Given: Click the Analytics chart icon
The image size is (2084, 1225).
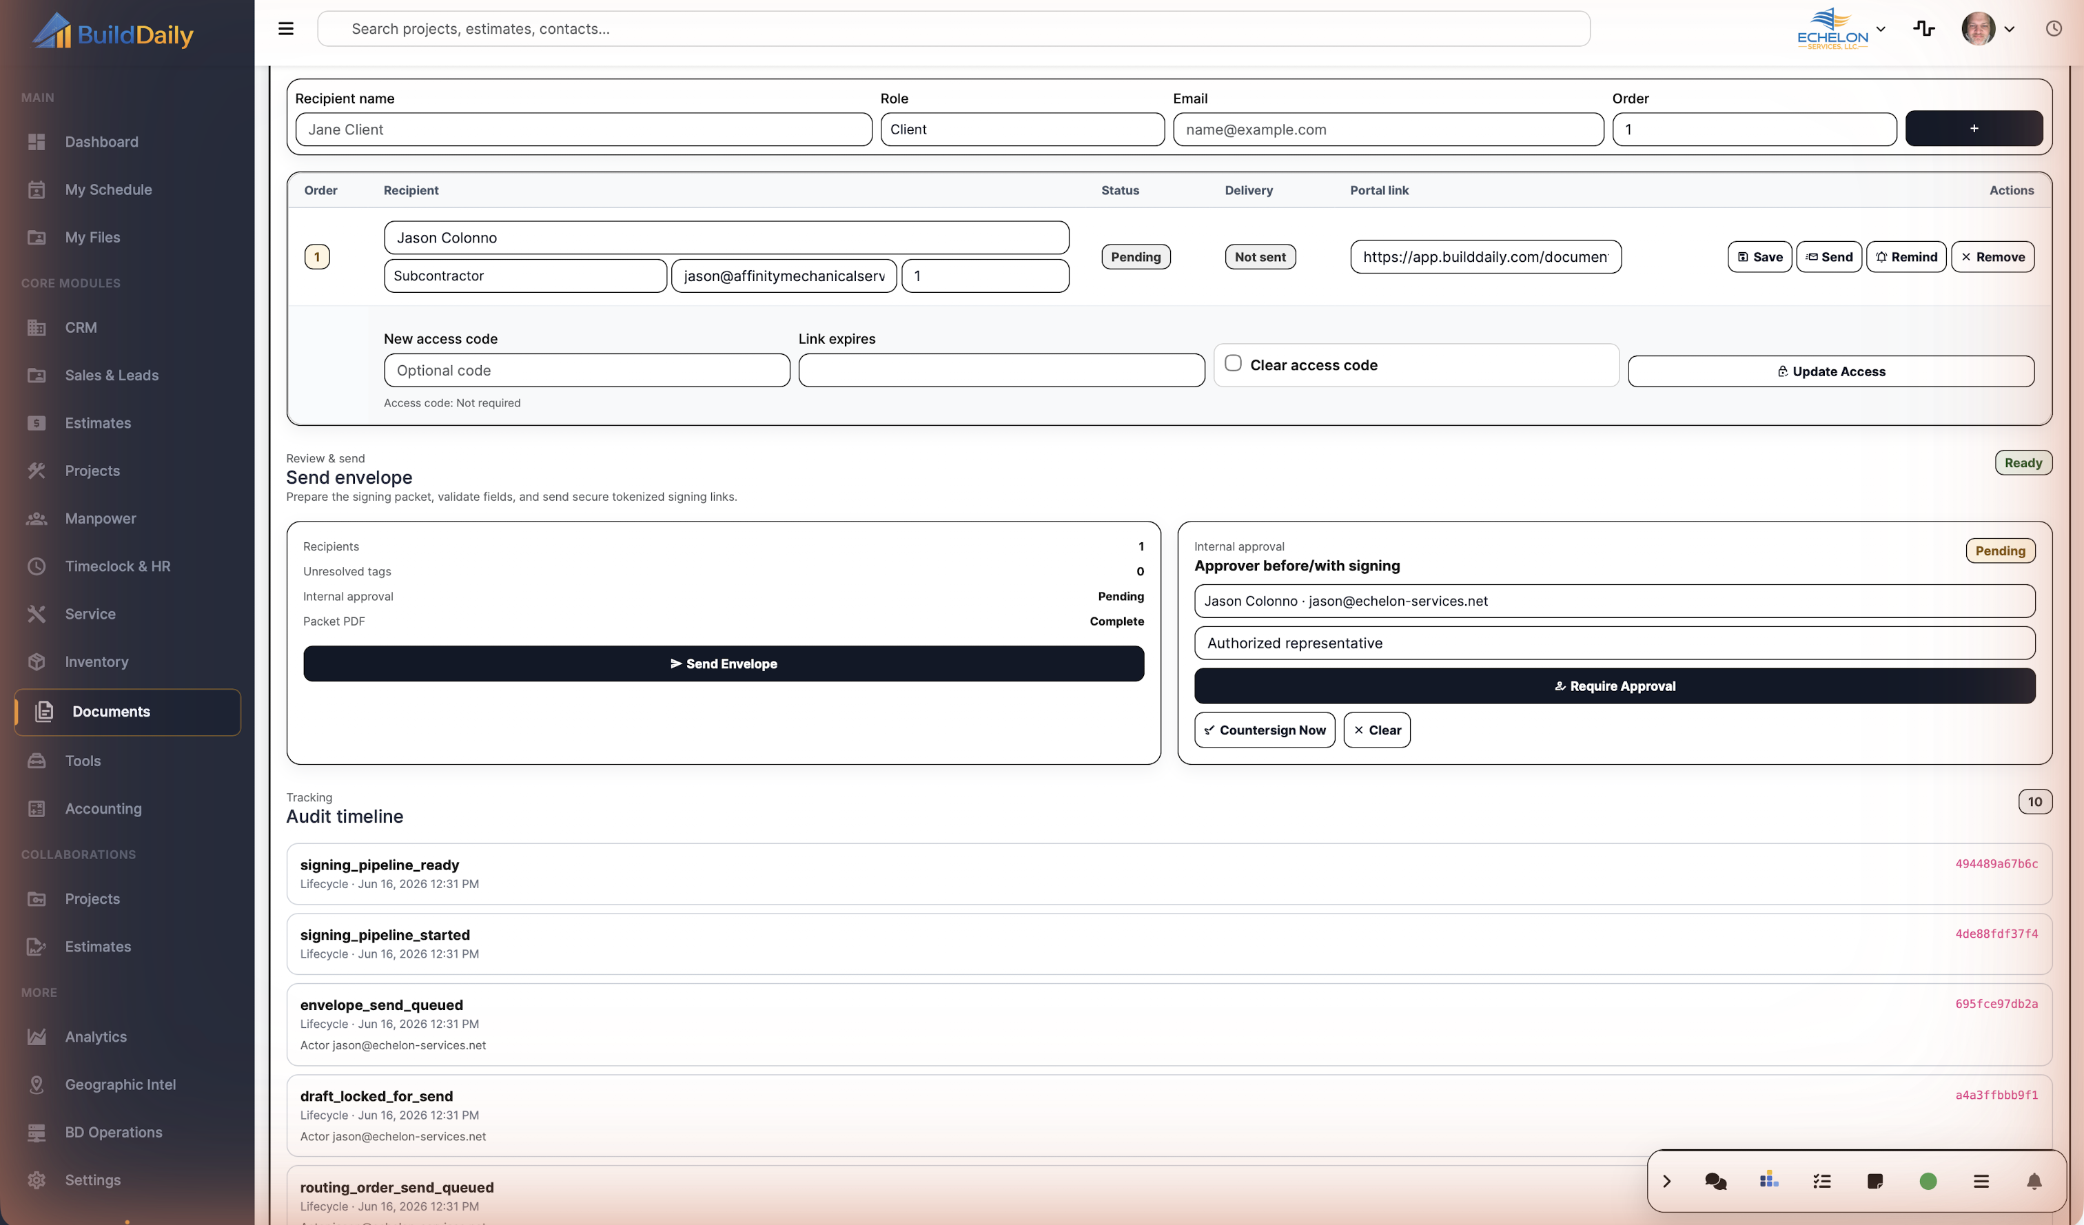Looking at the screenshot, I should [37, 1036].
